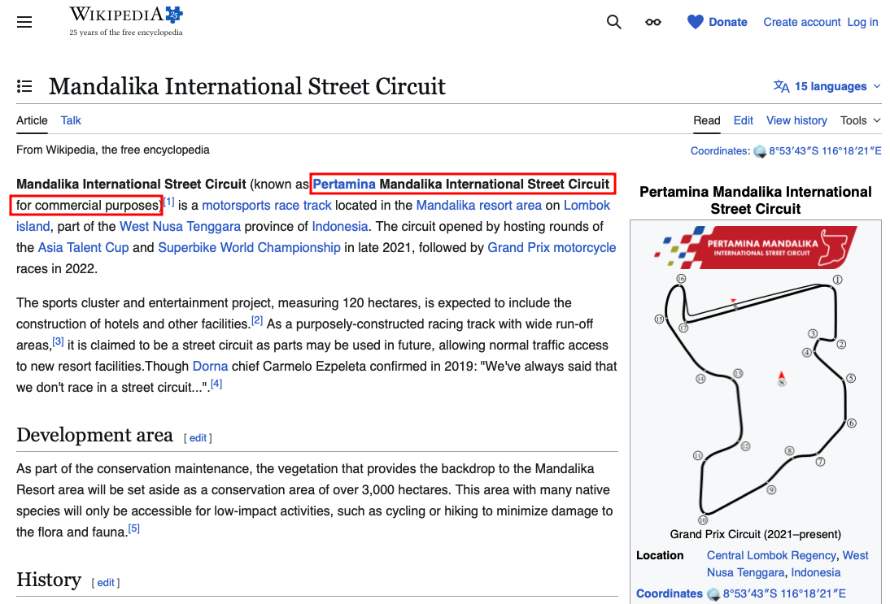
Task: Click the Coordinates label link at top
Action: tap(719, 151)
